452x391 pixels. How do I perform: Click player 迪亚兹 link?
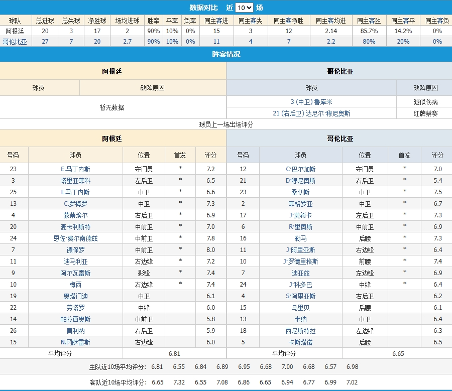300,273
